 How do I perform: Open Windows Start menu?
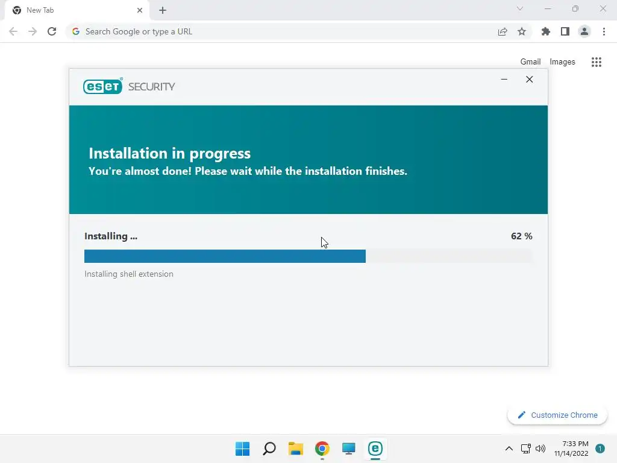click(x=242, y=449)
